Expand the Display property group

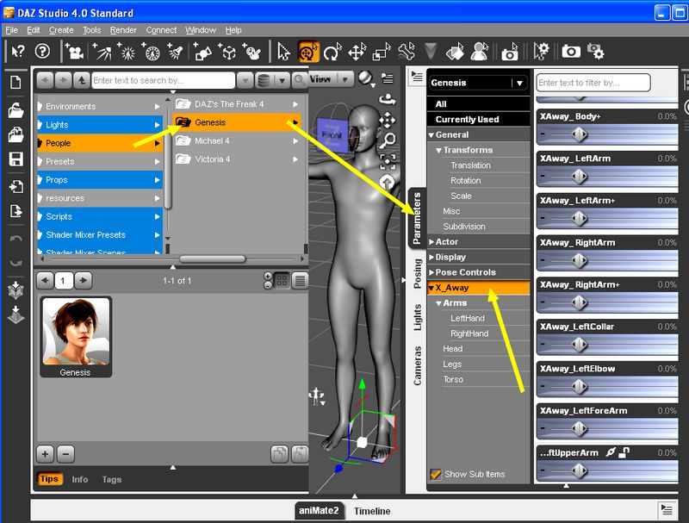tap(431, 258)
